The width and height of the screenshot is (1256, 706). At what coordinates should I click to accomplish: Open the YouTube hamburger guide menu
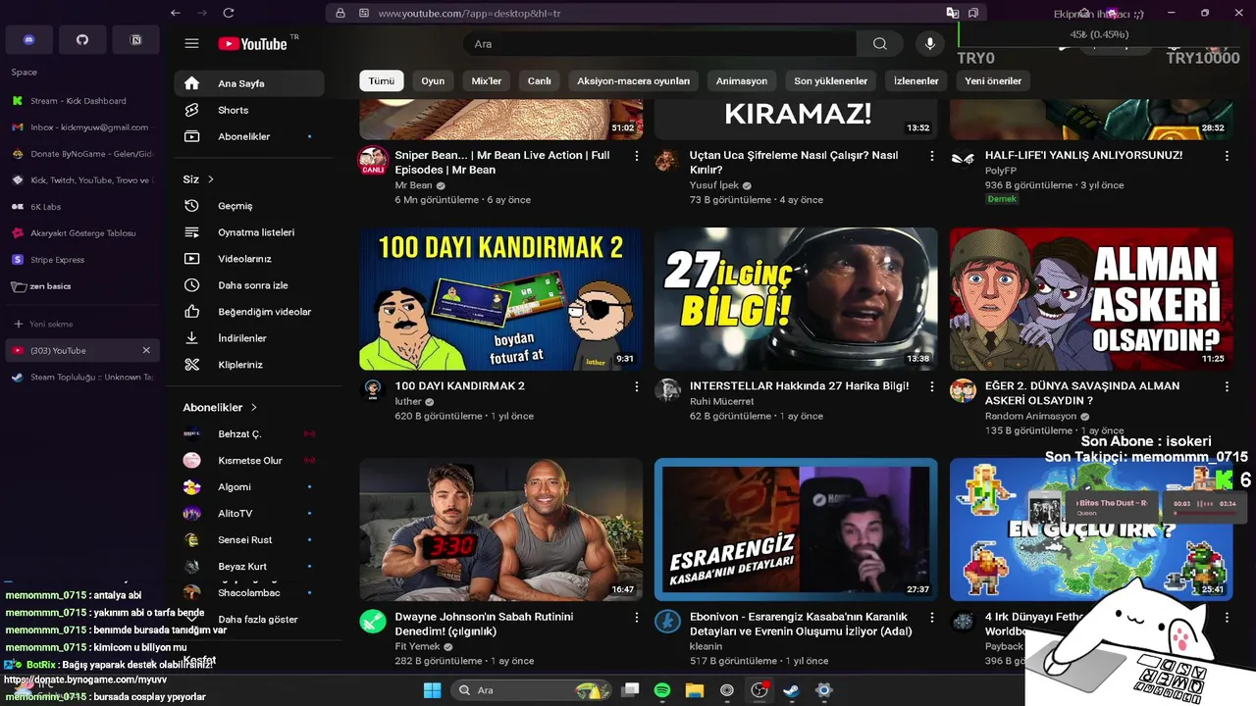191,44
